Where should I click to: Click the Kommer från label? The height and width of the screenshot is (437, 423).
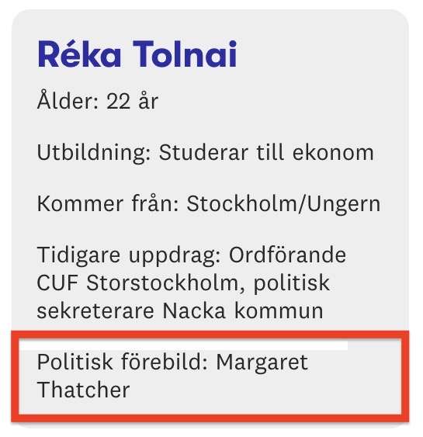[x=108, y=203]
